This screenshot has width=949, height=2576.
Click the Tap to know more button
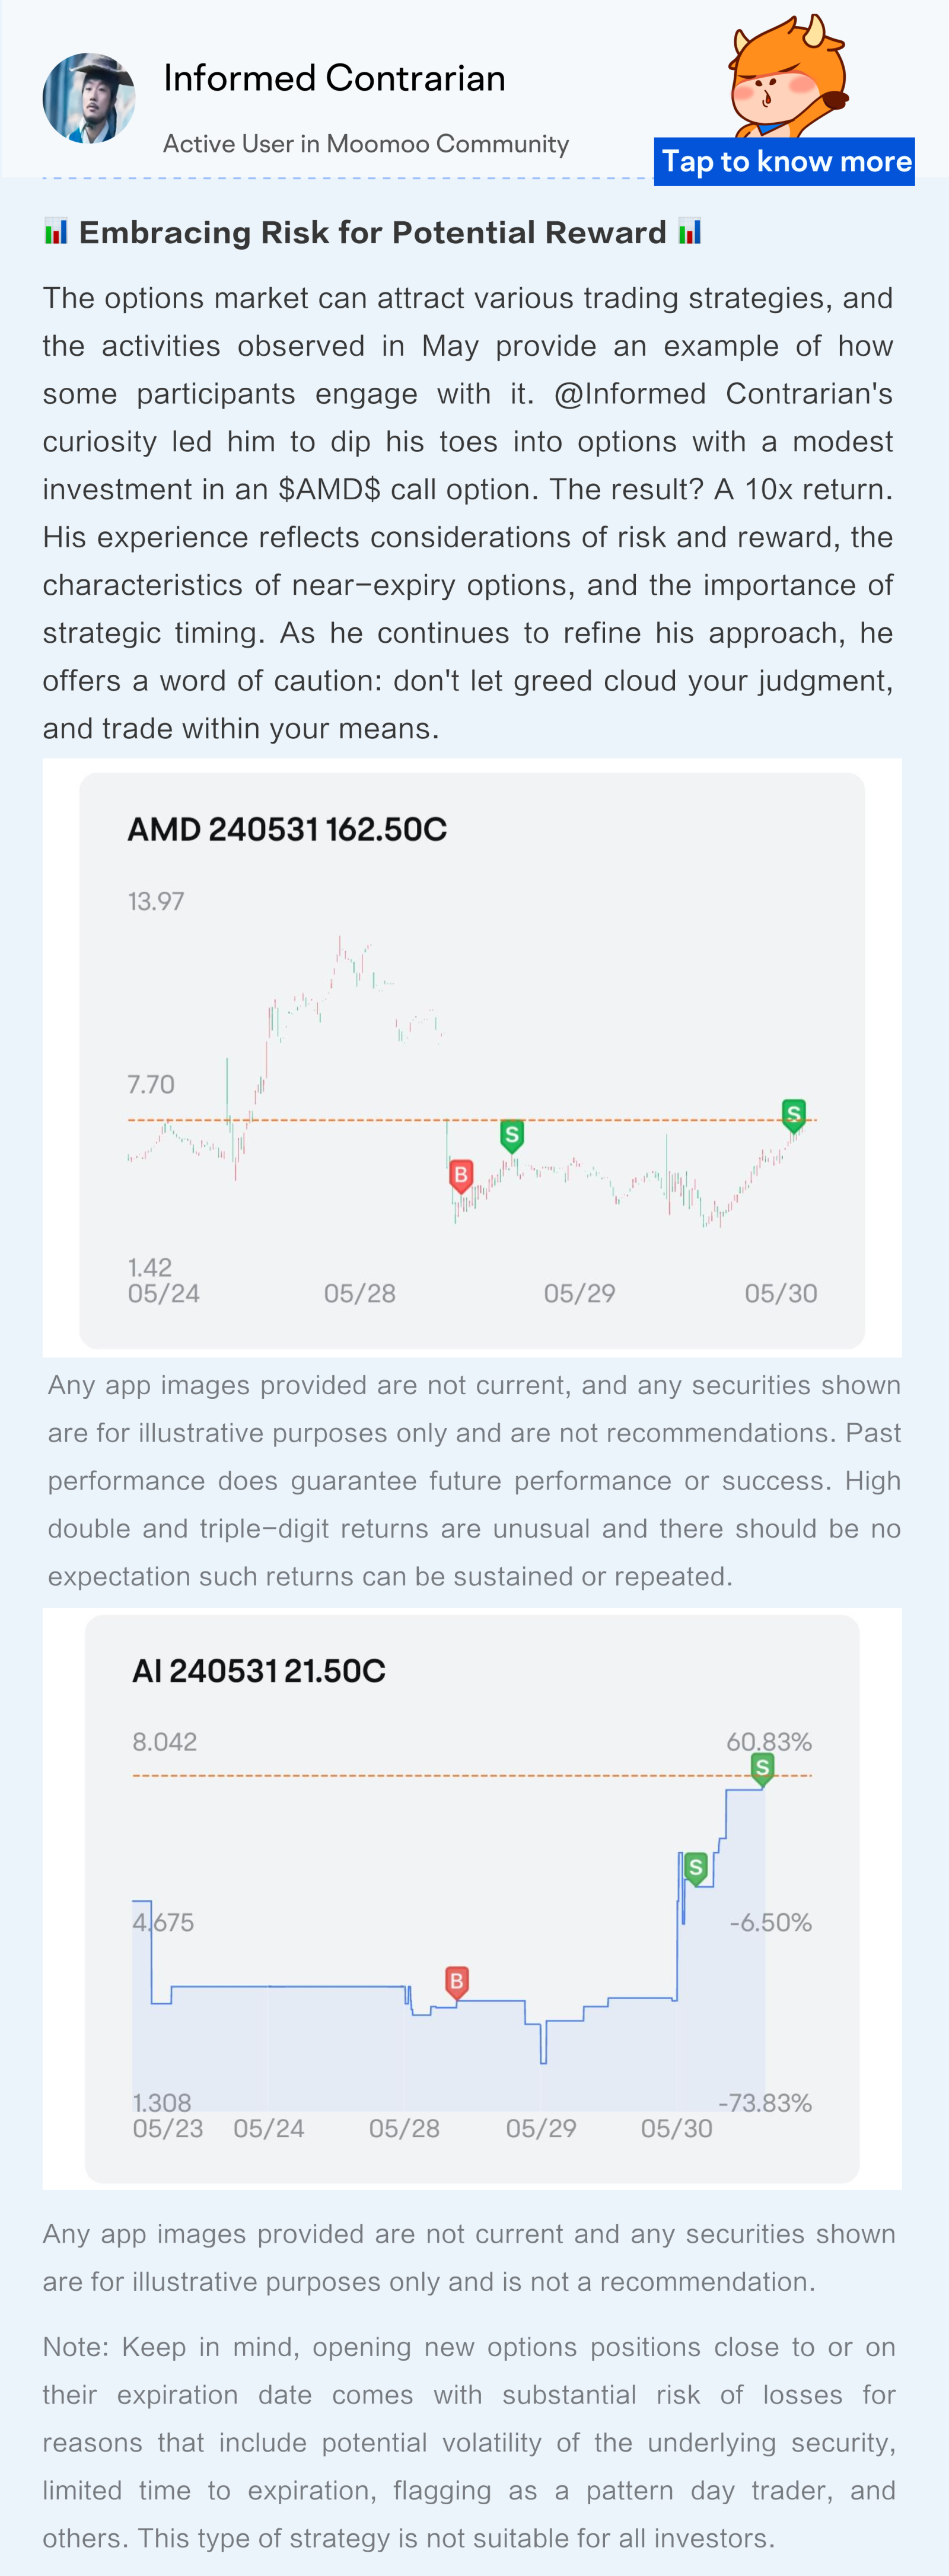[784, 161]
